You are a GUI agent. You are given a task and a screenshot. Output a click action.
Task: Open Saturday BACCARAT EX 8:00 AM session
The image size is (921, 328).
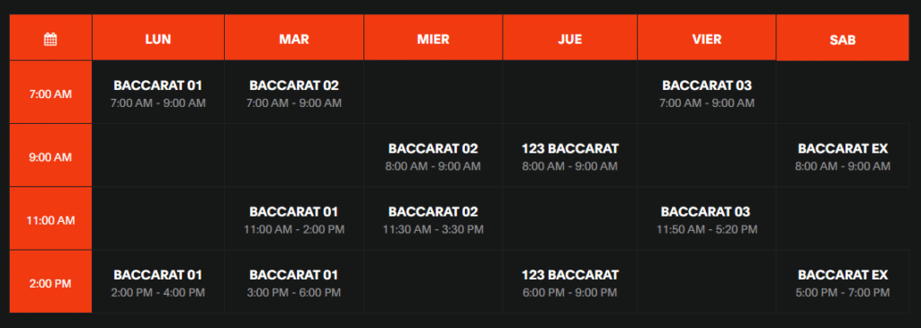coord(842,156)
